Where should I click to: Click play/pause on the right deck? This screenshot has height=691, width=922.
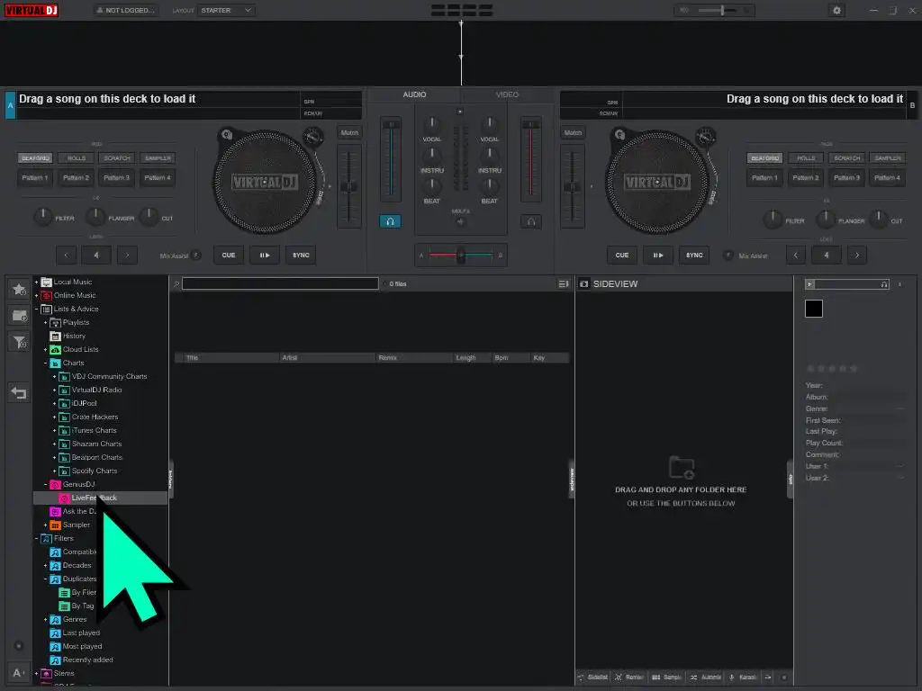(658, 255)
